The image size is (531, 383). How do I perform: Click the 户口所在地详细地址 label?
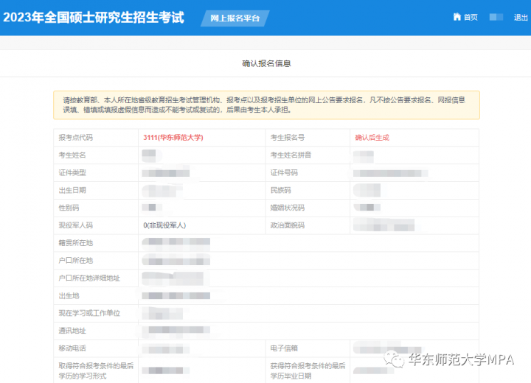click(x=89, y=278)
